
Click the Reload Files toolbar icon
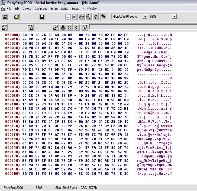[68, 17]
